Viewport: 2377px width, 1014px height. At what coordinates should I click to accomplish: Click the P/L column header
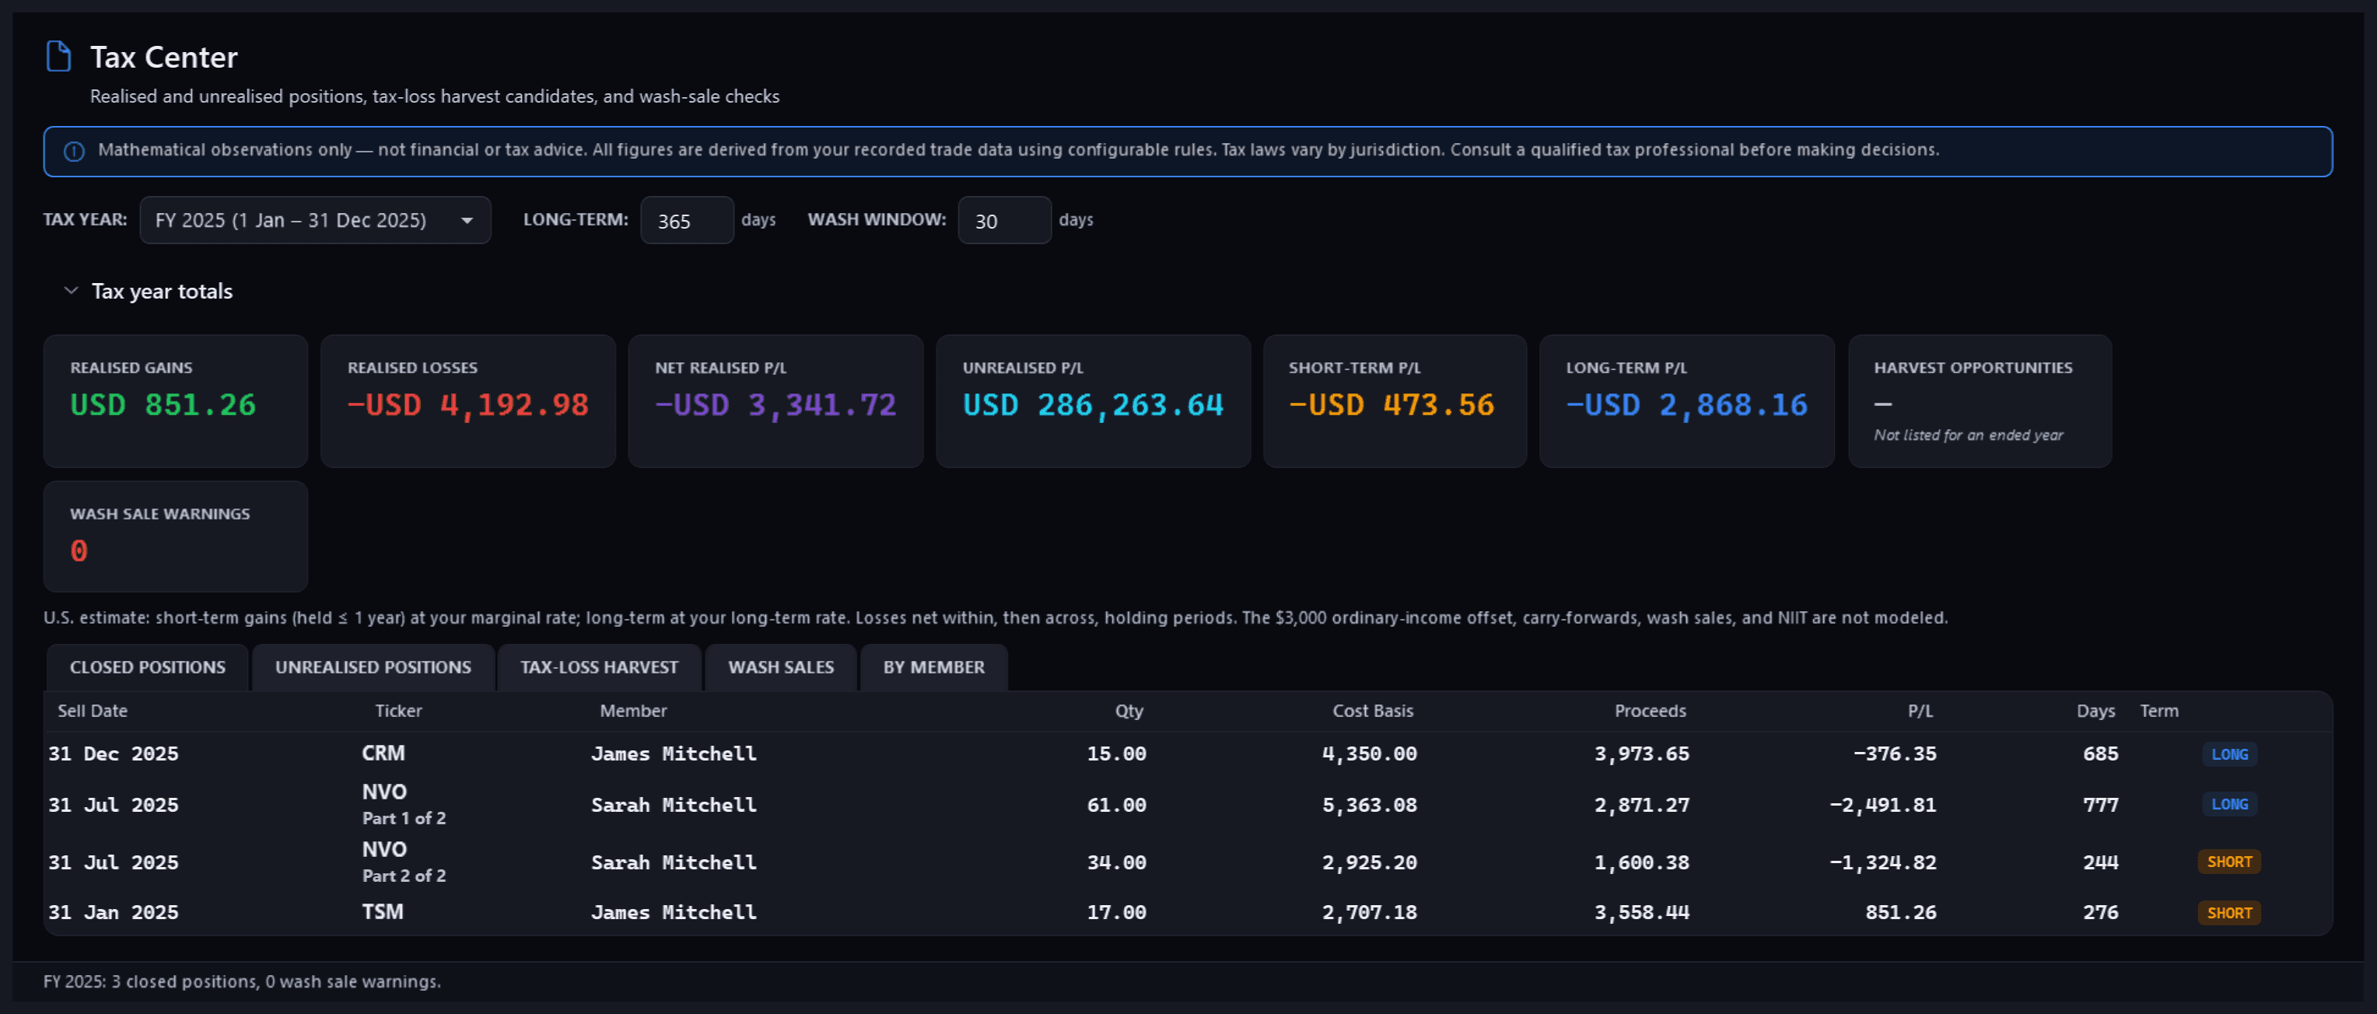coord(1920,711)
